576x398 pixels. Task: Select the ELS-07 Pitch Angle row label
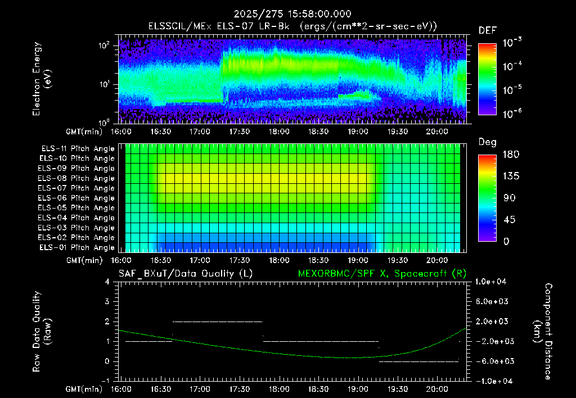(x=76, y=188)
